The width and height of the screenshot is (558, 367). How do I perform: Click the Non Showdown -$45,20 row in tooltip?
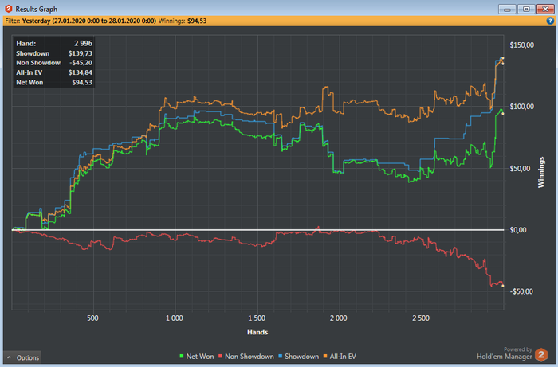[54, 63]
